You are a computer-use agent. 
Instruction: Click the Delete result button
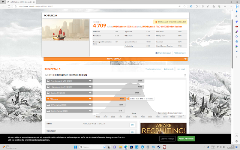[x=169, y=69]
